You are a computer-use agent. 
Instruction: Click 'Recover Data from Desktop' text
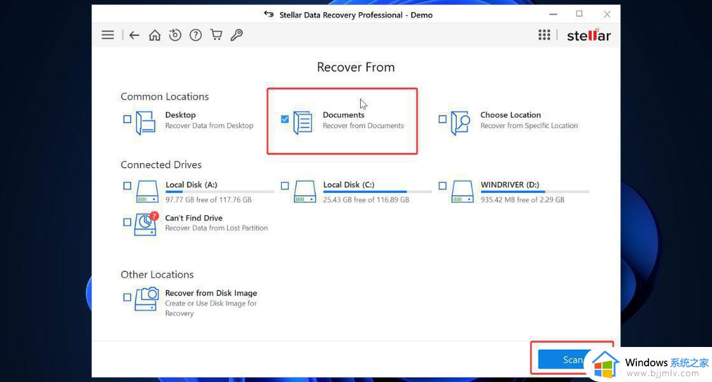coord(209,125)
